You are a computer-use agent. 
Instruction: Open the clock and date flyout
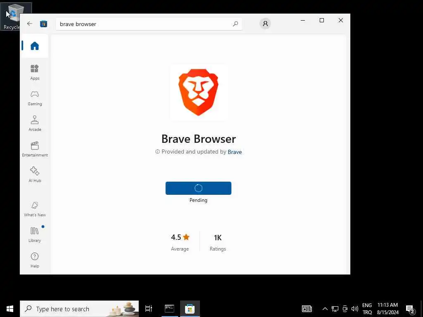(387, 309)
